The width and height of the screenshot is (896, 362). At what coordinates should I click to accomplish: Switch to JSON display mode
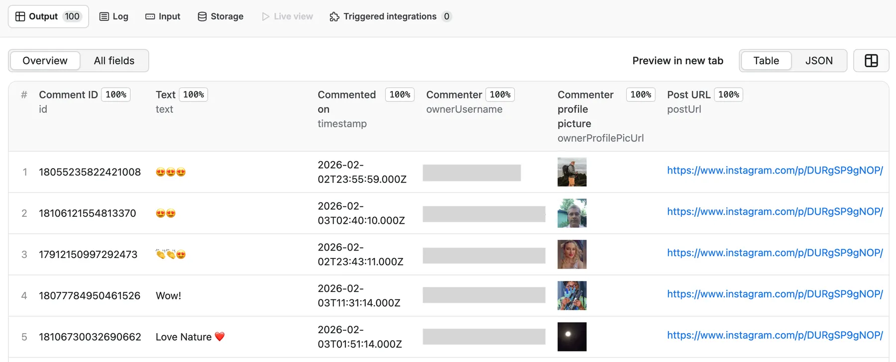coord(819,61)
